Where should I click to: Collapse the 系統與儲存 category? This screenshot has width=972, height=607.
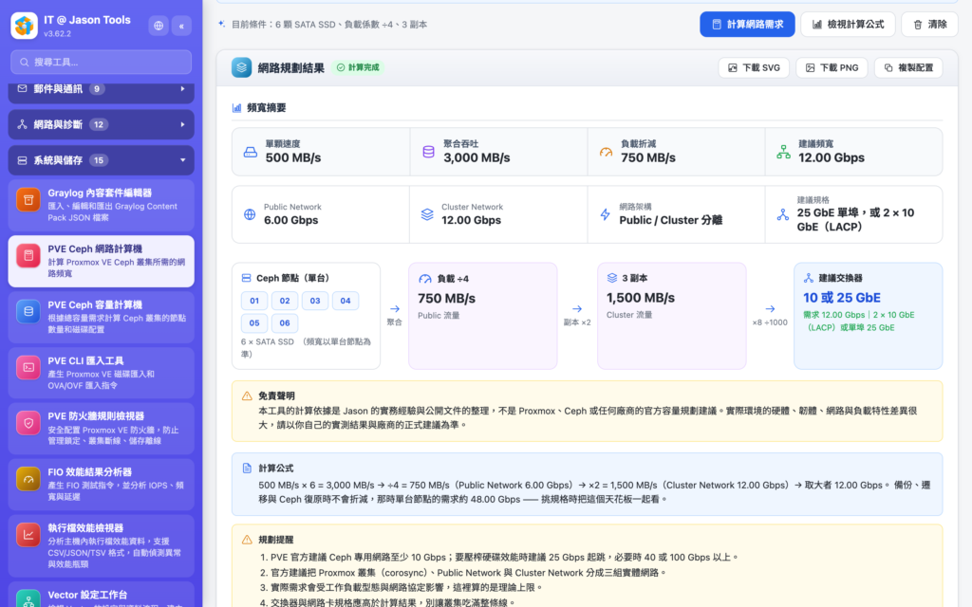[x=101, y=160]
